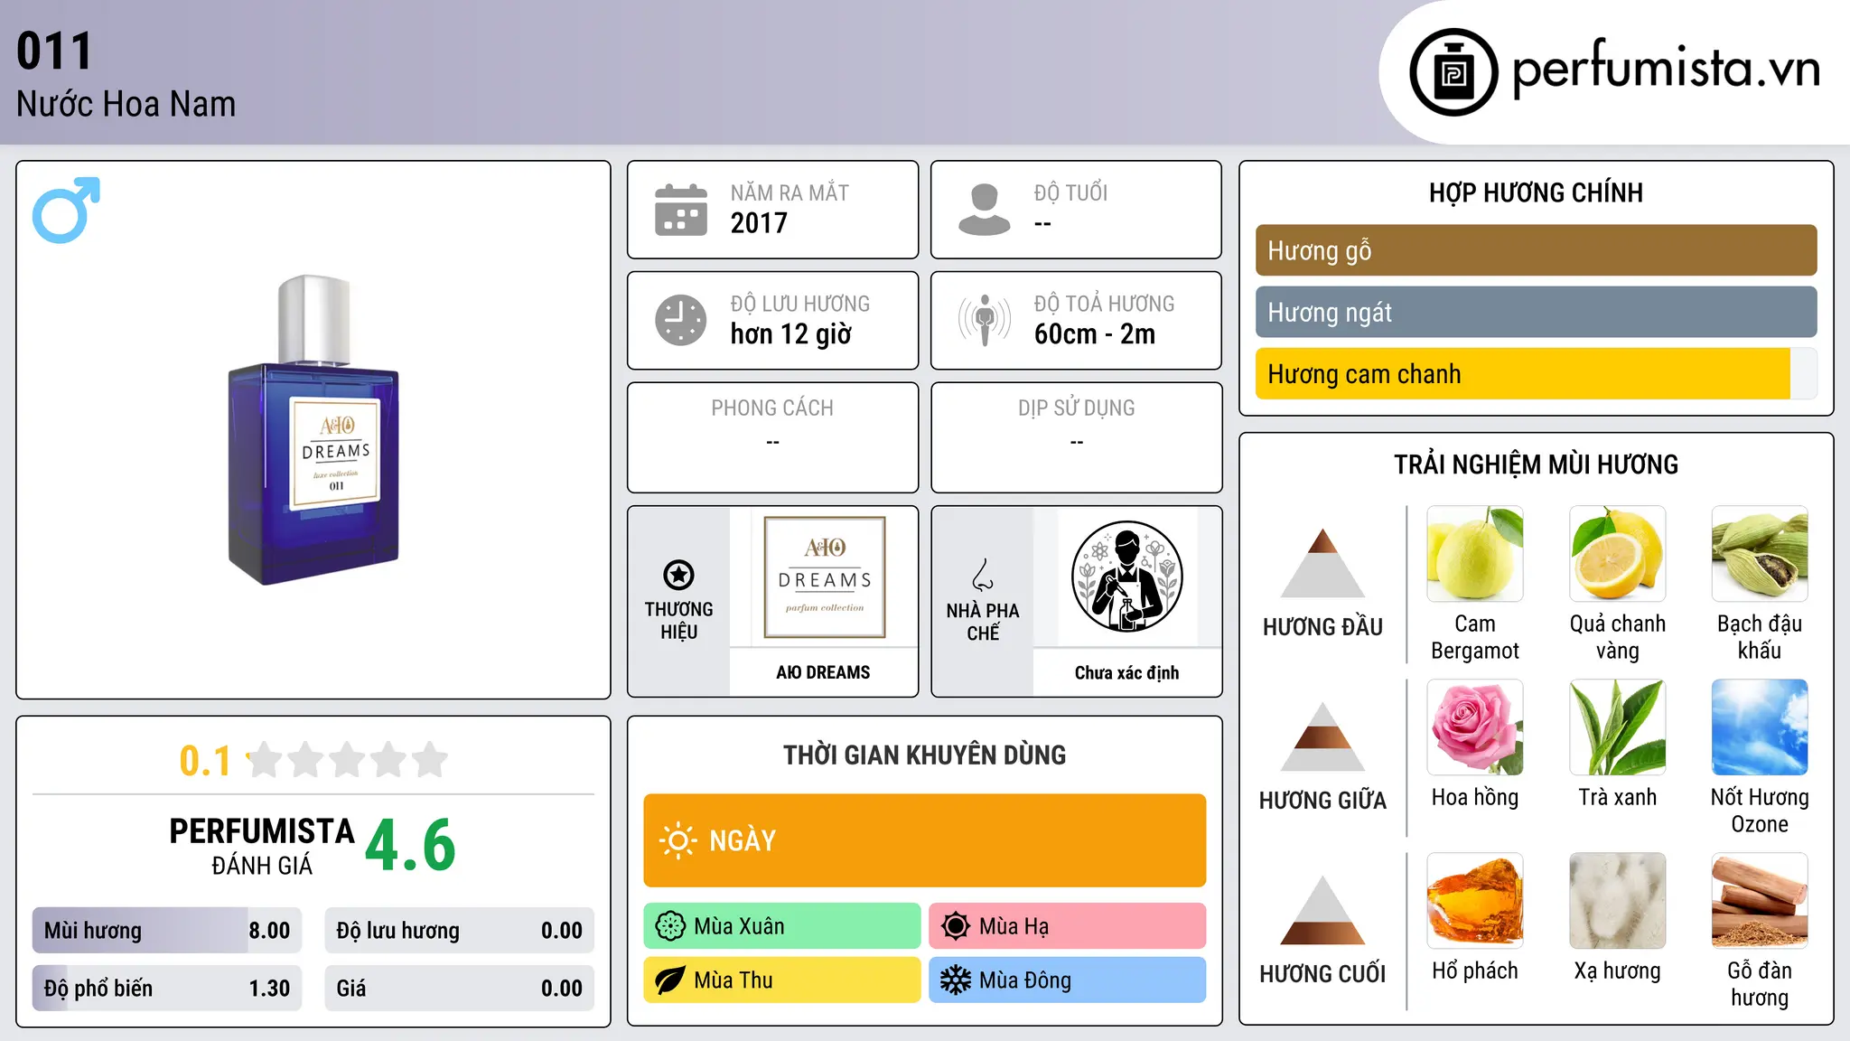Click the longevity value hơn 12 giờ
Viewport: 1850px width, 1041px height.
tap(790, 334)
